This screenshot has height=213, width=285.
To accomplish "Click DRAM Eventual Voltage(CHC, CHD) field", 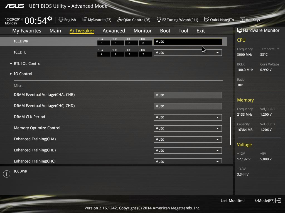I will [188, 106].
